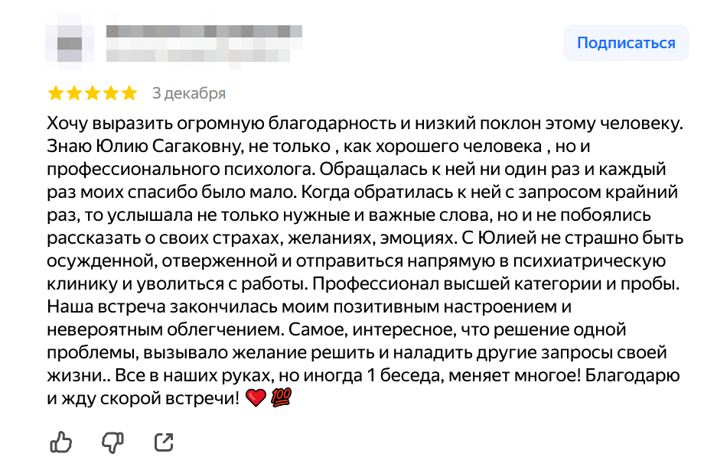Select the third rating star
The height and width of the screenshot is (473, 717).
93,93
